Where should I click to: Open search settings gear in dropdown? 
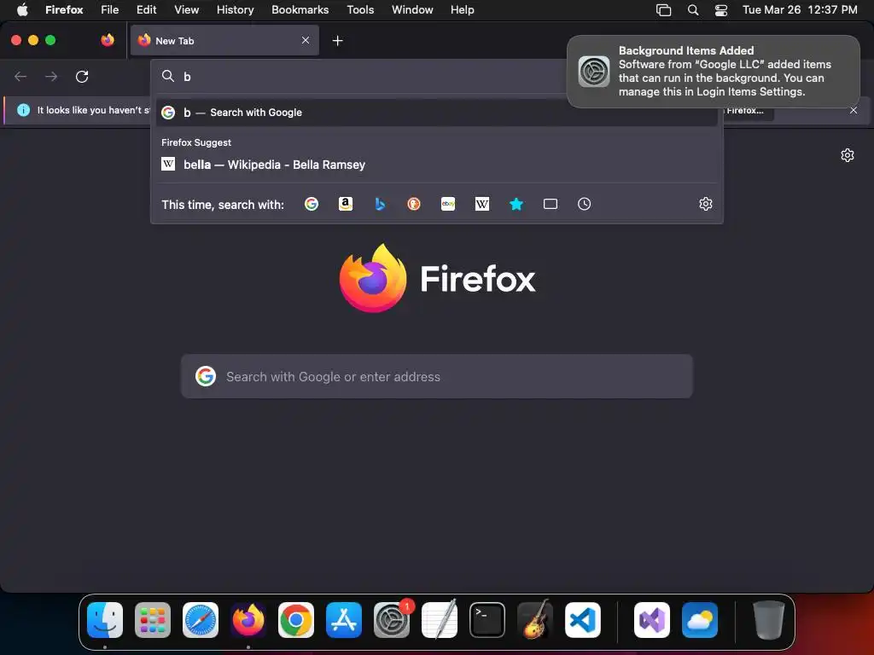point(706,204)
